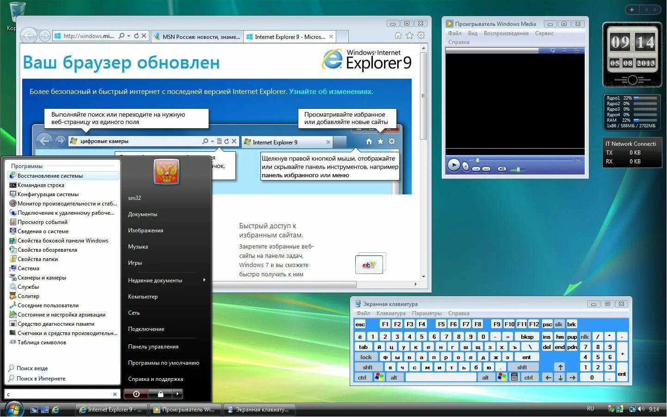Image resolution: width=667 pixels, height=417 pixels.
Task: Open the Параметры menu of the on-screen keyboard
Action: pyautogui.click(x=426, y=313)
